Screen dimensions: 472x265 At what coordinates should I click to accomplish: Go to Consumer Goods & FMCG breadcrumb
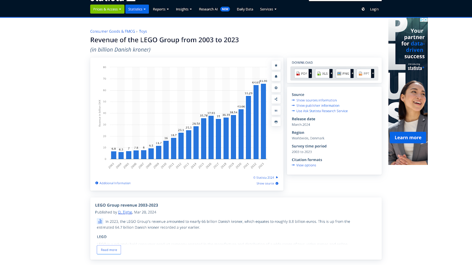tap(113, 31)
